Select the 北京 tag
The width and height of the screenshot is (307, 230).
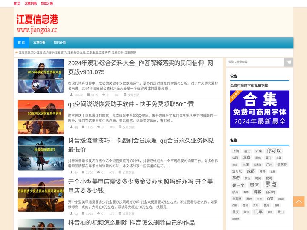(246, 158)
